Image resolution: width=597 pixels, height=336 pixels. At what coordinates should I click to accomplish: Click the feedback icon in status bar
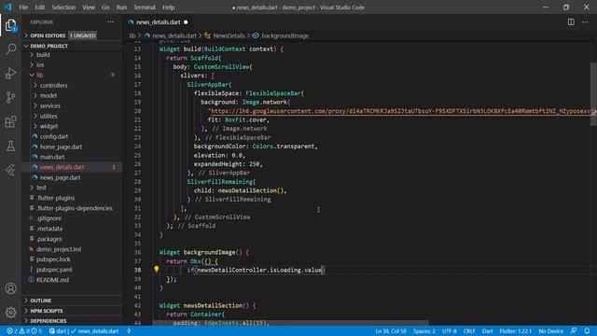click(574, 331)
